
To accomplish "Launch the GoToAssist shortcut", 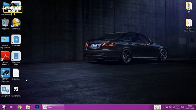I will pos(16,24).
